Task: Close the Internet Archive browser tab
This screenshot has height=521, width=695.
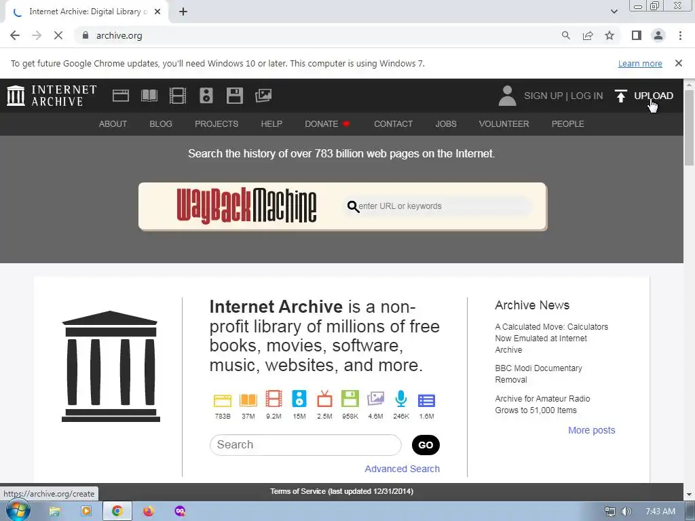Action: point(157,12)
